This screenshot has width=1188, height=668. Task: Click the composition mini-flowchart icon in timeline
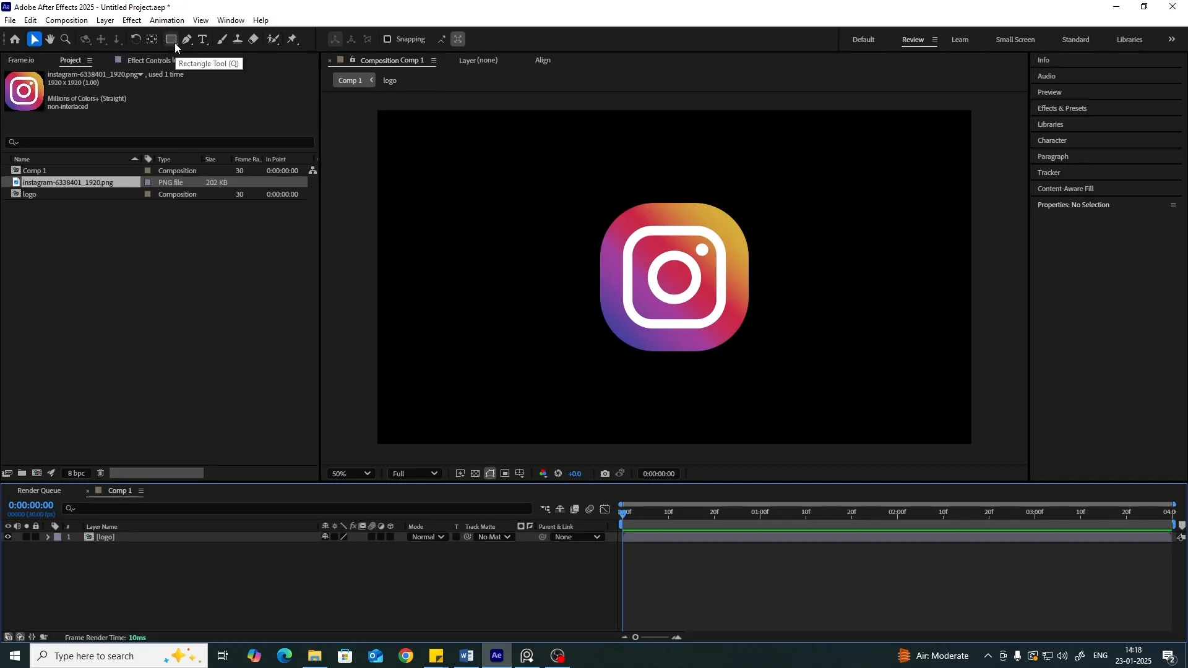click(x=545, y=509)
